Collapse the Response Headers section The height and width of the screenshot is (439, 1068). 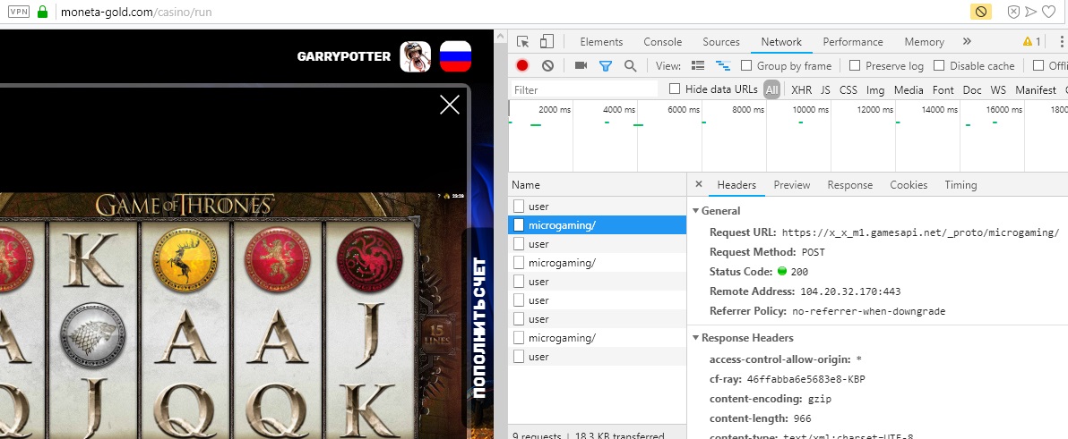click(696, 338)
